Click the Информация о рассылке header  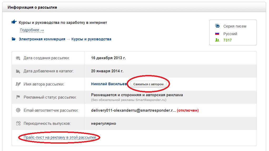[x=32, y=7]
